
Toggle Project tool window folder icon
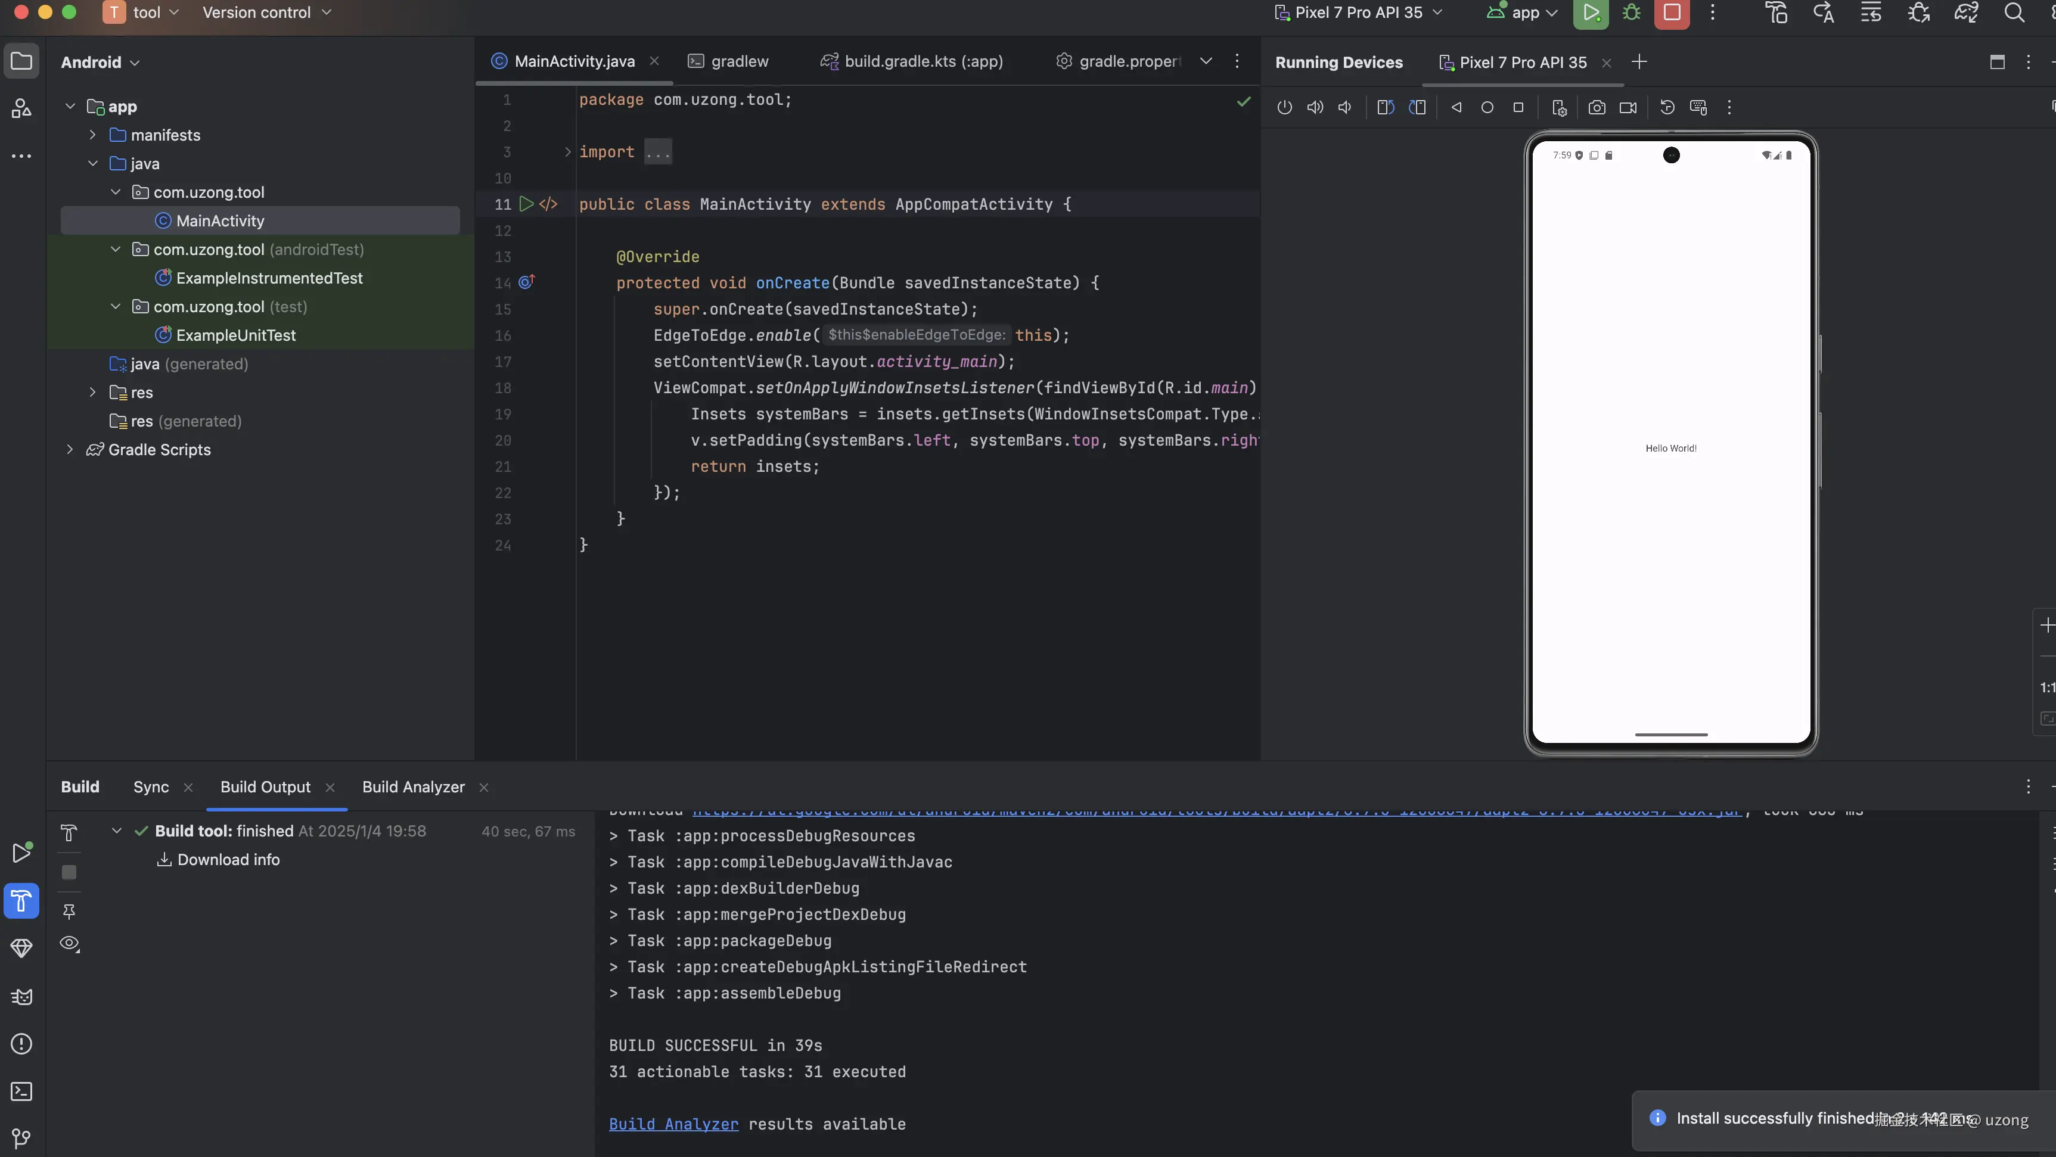point(21,61)
